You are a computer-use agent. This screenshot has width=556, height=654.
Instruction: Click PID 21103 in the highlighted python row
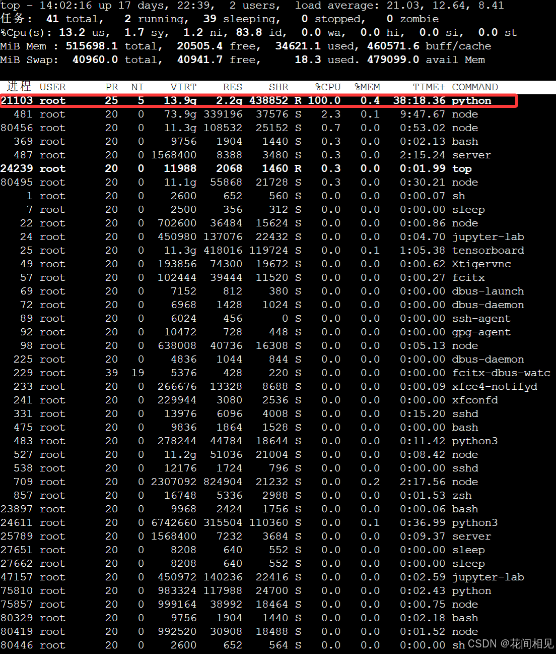(x=17, y=100)
